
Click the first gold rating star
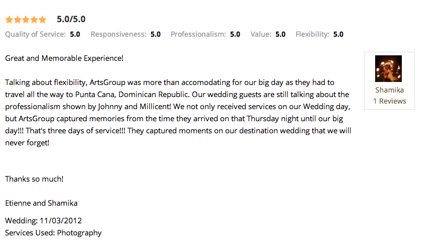pyautogui.click(x=9, y=20)
